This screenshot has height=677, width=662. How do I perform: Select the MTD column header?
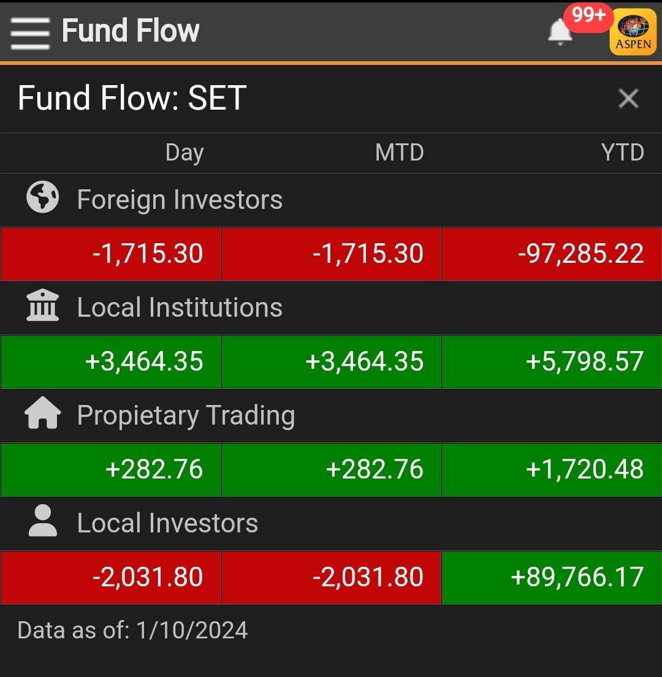[400, 153]
